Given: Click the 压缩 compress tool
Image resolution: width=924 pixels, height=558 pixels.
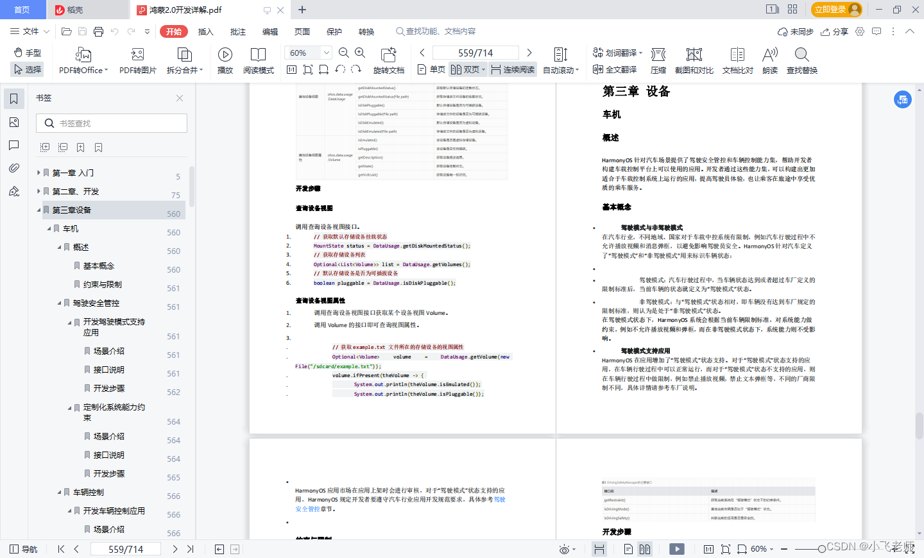Looking at the screenshot, I should click(x=658, y=61).
